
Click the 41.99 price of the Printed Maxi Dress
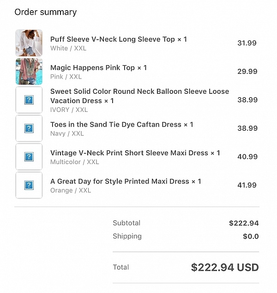pyautogui.click(x=247, y=185)
